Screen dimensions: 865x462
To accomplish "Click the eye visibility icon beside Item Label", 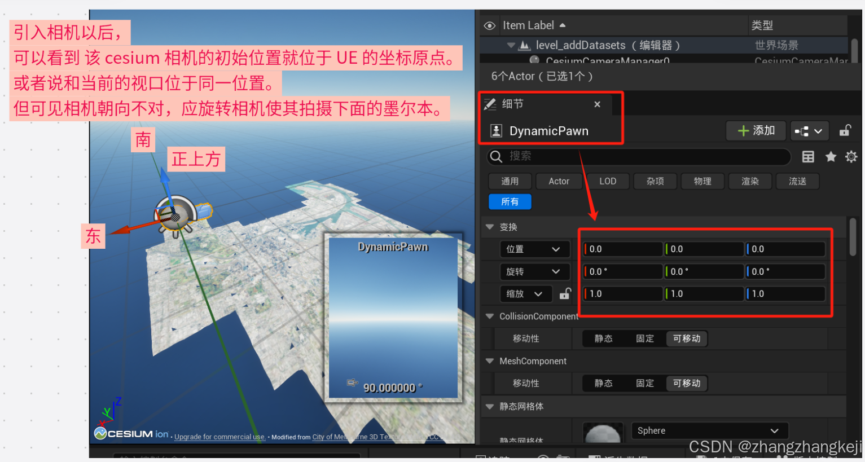I will click(490, 25).
